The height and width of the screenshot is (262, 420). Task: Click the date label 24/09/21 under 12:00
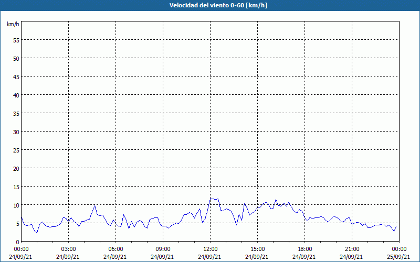tap(209, 257)
